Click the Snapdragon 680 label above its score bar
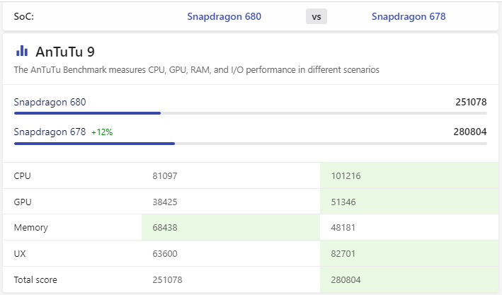Image resolution: width=502 pixels, height=295 pixels. point(50,102)
